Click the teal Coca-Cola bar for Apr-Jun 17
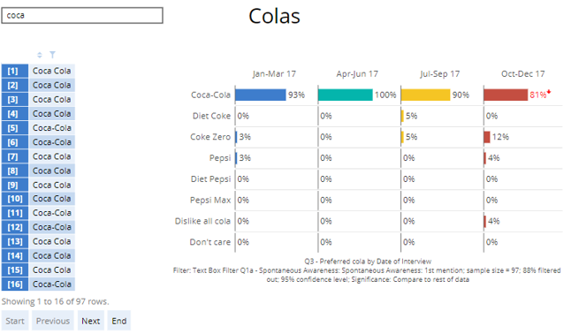This screenshot has height=334, width=571. pos(346,95)
